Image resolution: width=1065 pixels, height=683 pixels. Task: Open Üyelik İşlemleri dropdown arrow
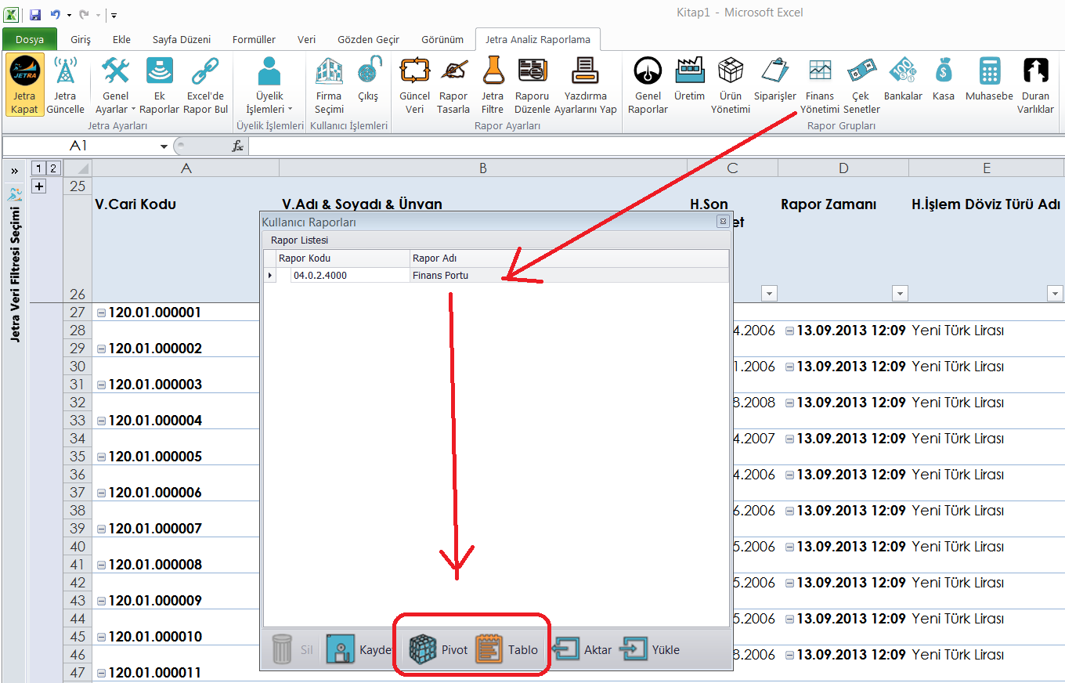click(290, 110)
